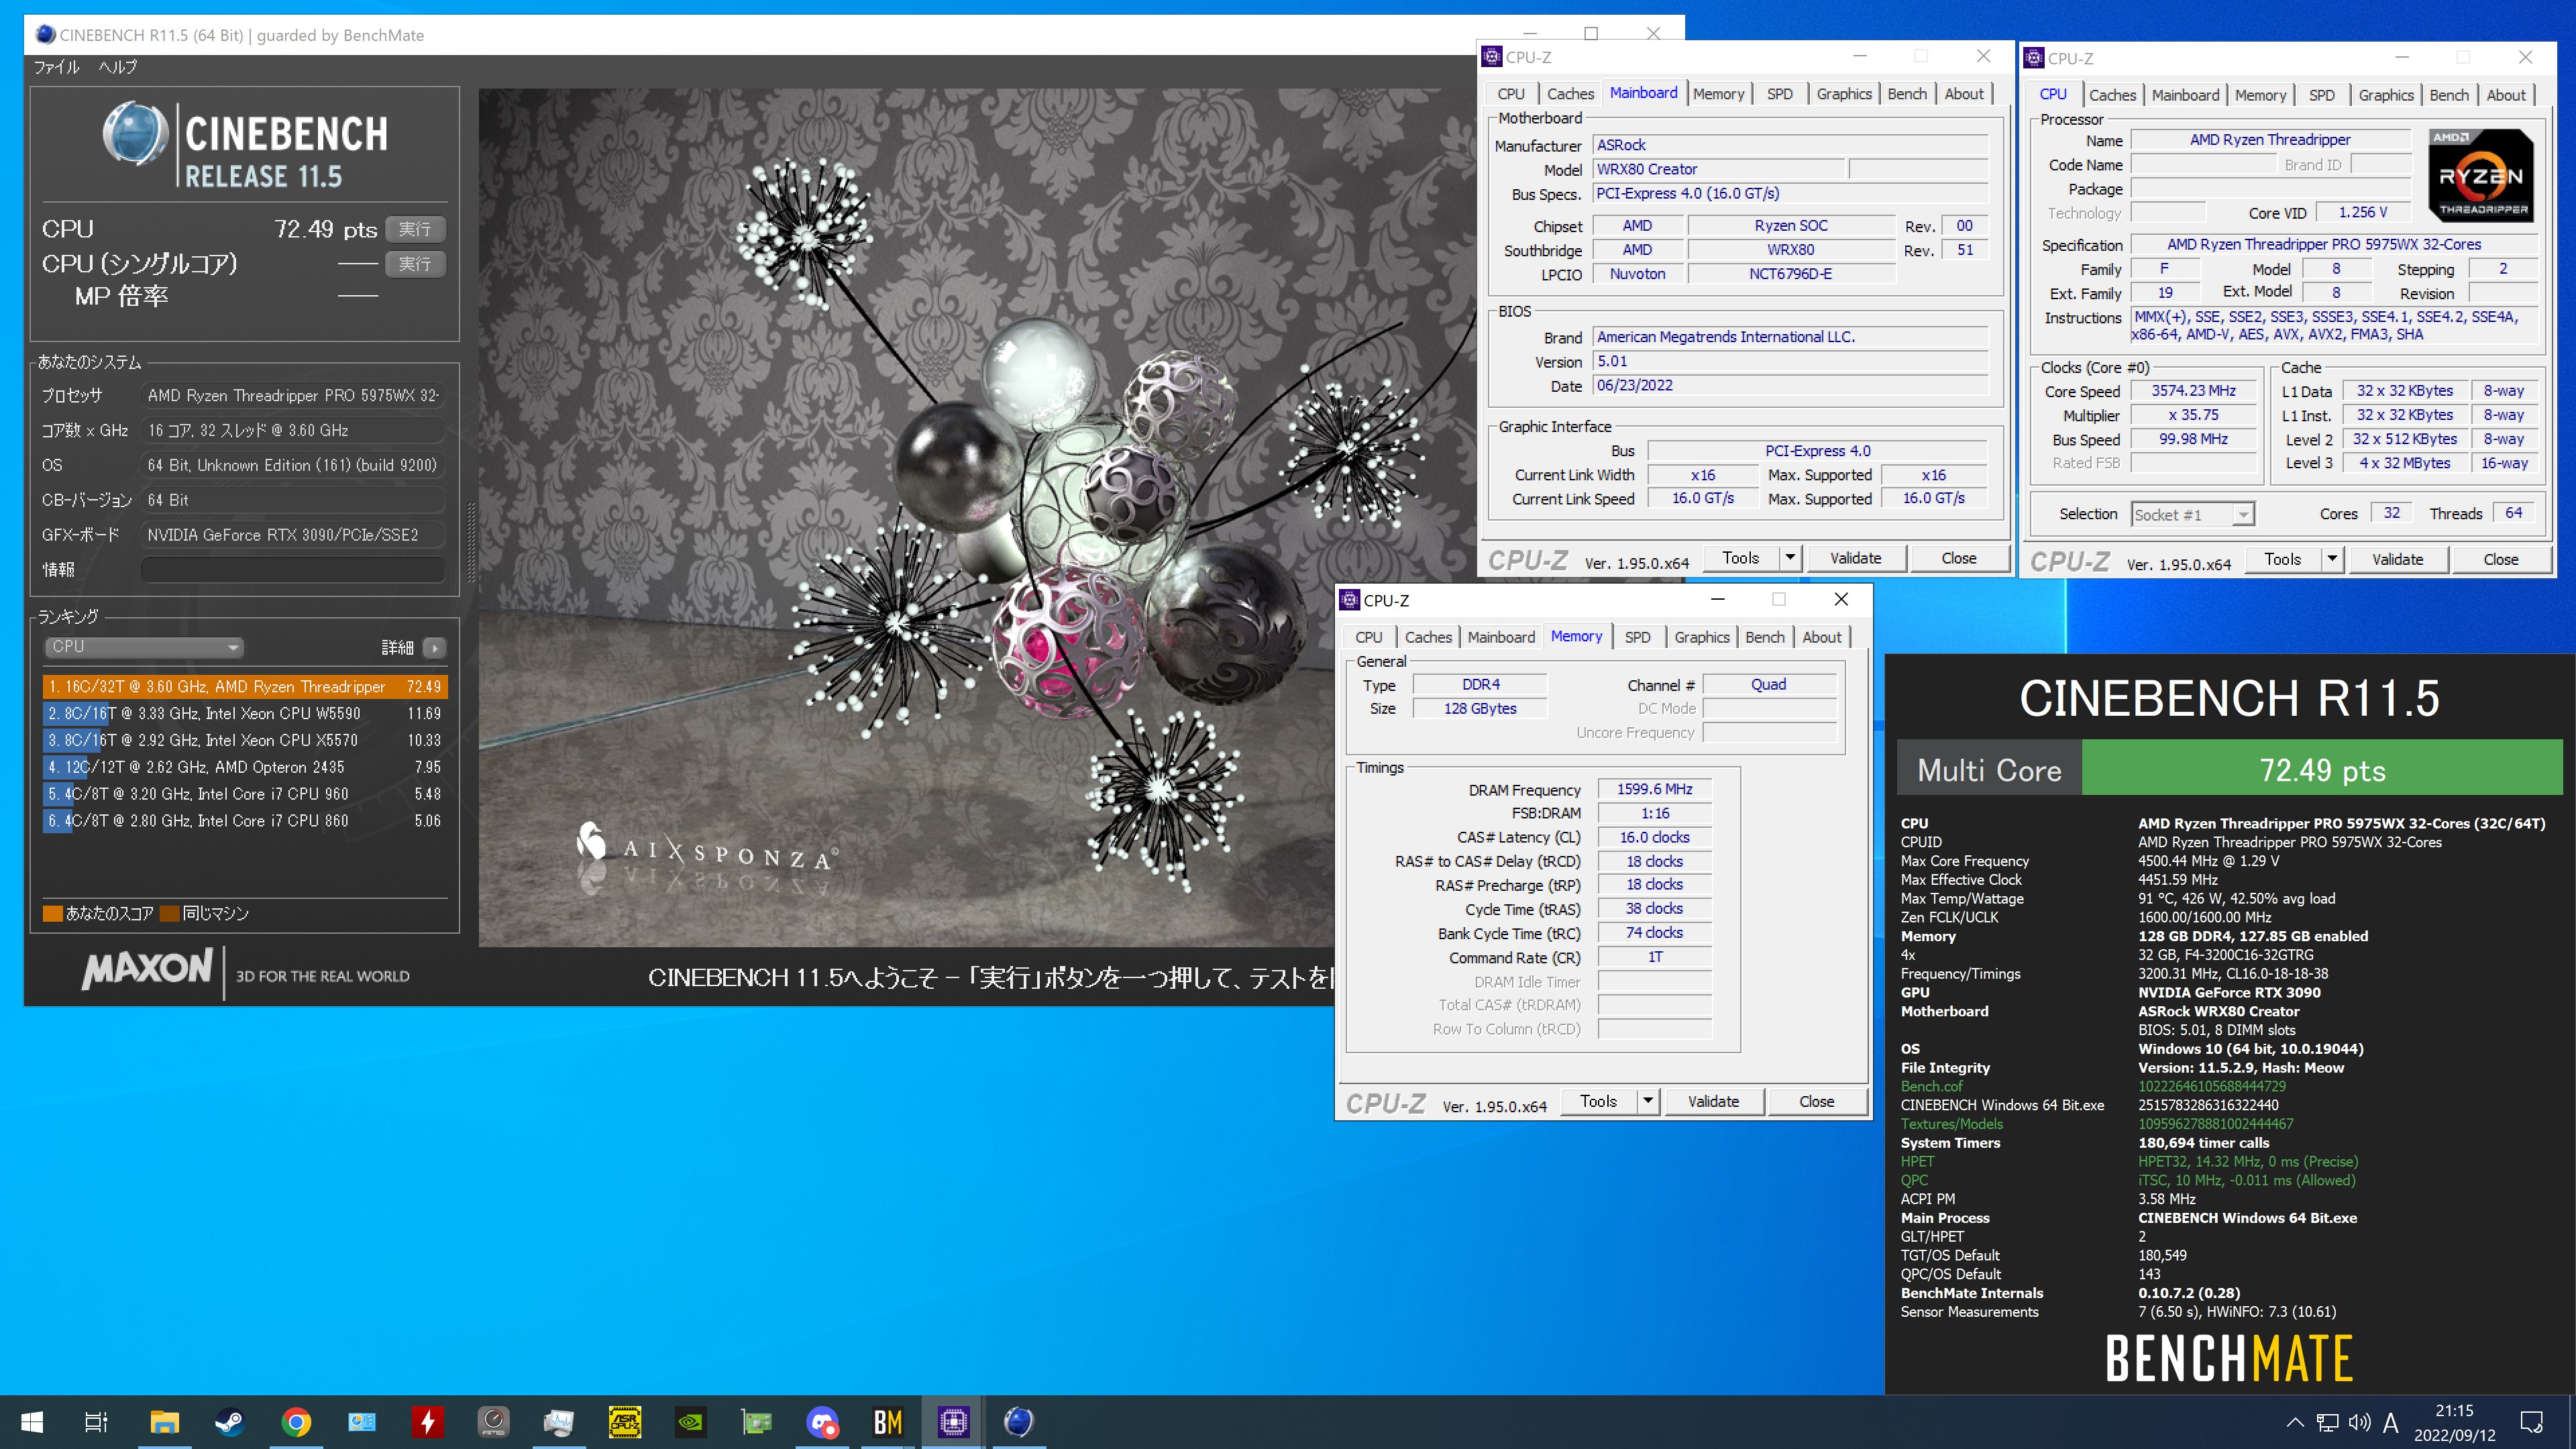
Task: Open Discord from the taskbar
Action: pos(822,1421)
